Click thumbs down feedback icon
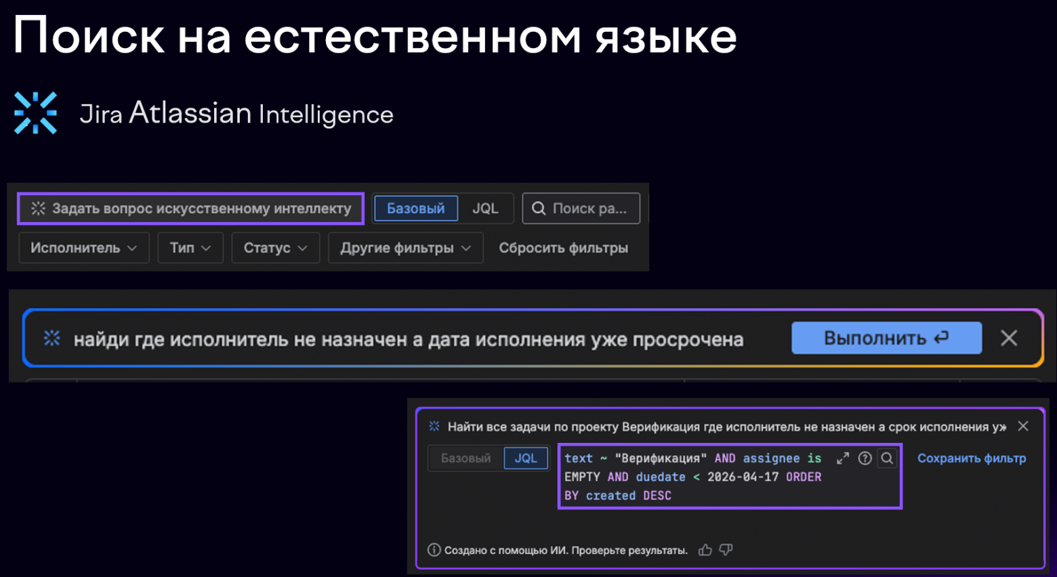The image size is (1057, 577). (726, 550)
